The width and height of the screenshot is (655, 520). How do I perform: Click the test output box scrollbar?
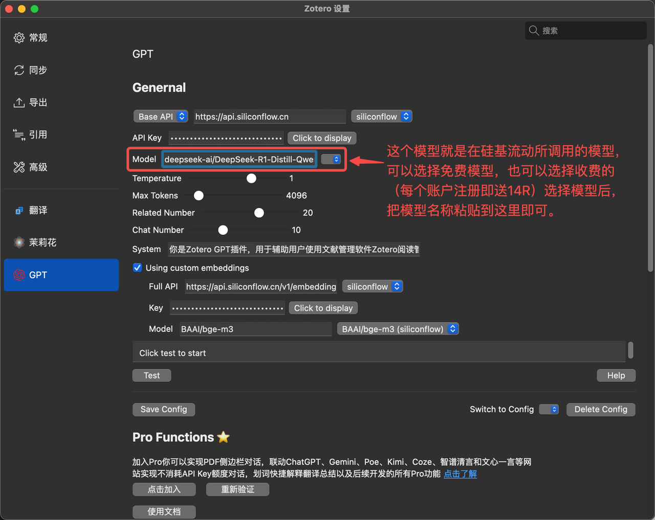[x=630, y=350]
